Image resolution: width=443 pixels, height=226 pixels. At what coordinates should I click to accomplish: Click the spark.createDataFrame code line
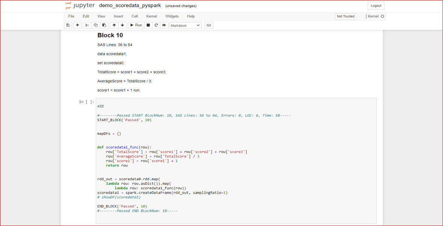tap(162, 193)
